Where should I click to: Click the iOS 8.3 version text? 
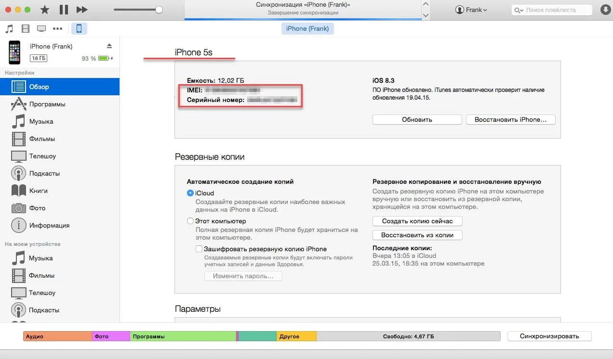pos(384,80)
